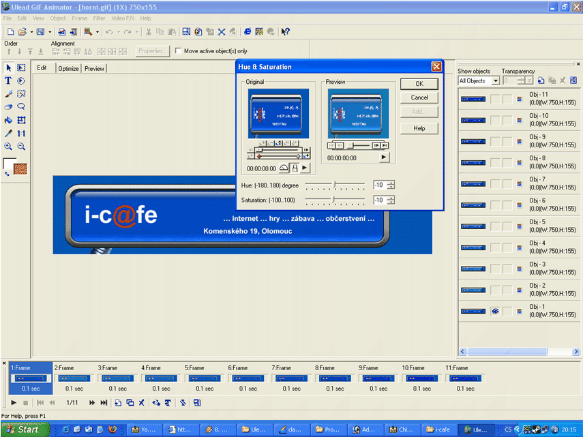Screen dimensions: 583x437
Task: Click the Save disk toolbar icon
Action: point(40,32)
